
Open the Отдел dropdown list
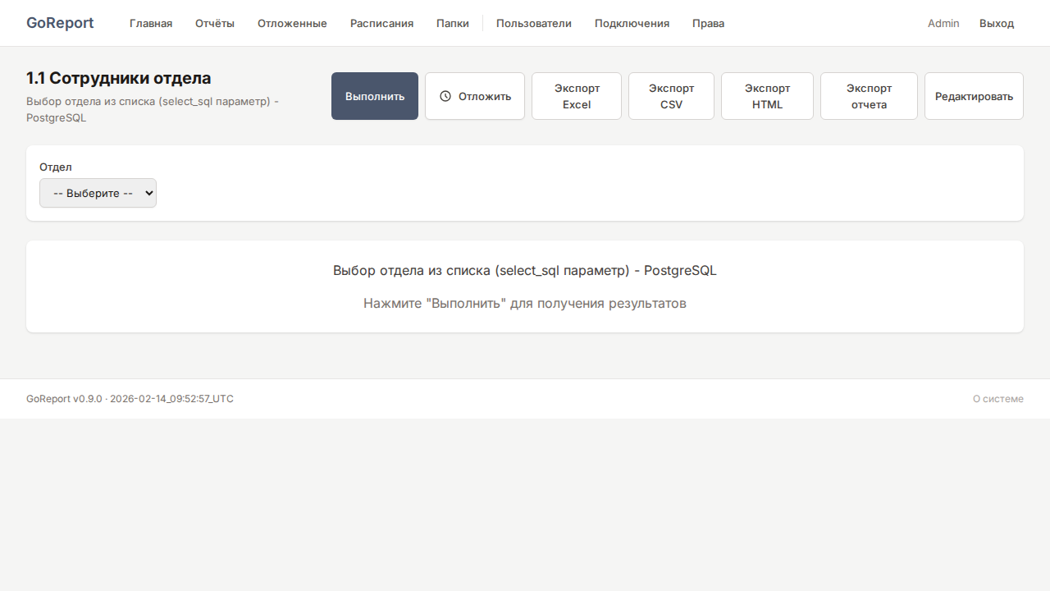pyautogui.click(x=98, y=194)
